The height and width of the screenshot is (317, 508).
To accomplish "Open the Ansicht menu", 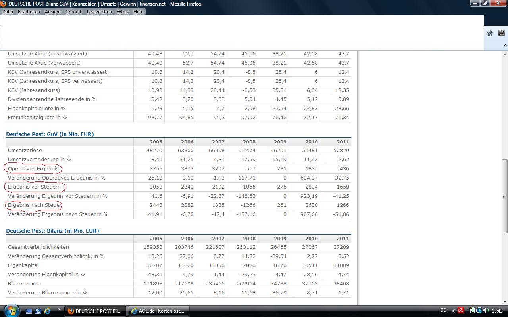I will click(53, 12).
